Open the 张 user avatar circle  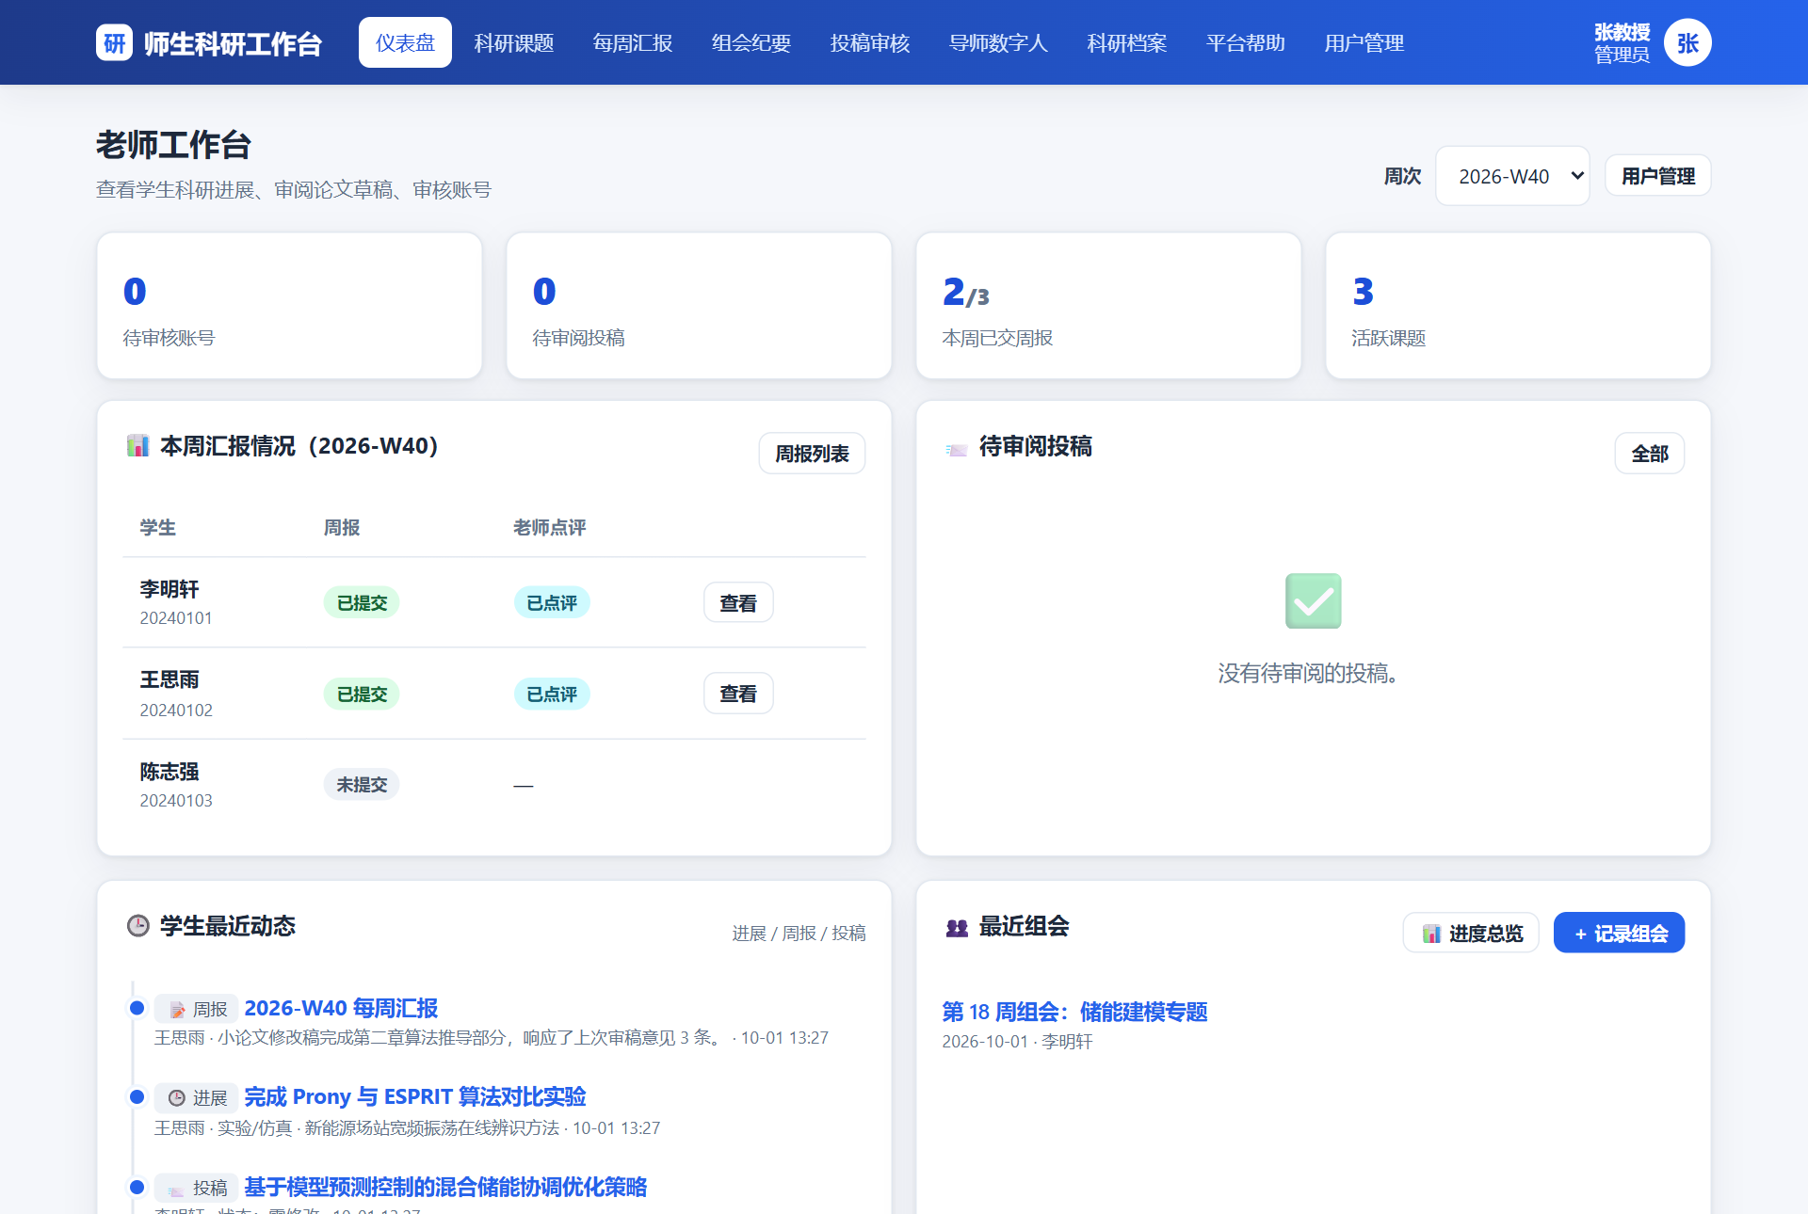(x=1687, y=42)
